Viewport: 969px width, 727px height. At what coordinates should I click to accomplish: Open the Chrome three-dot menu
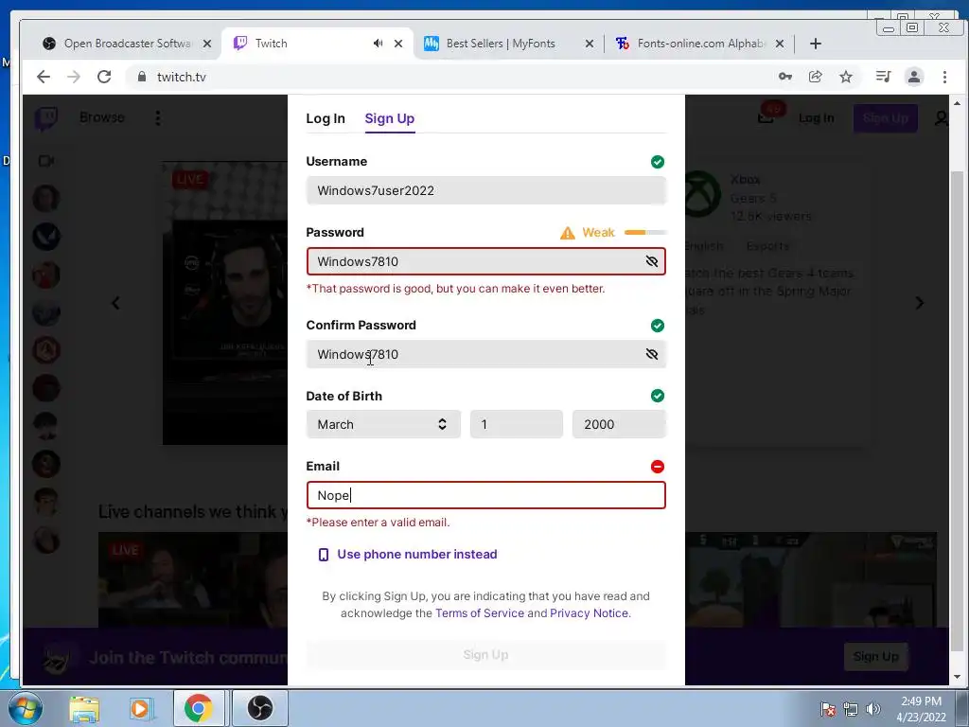coord(944,77)
